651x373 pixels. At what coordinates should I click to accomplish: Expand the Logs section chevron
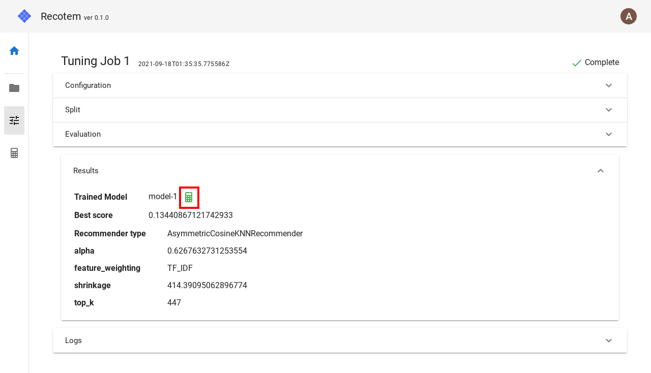pos(609,340)
